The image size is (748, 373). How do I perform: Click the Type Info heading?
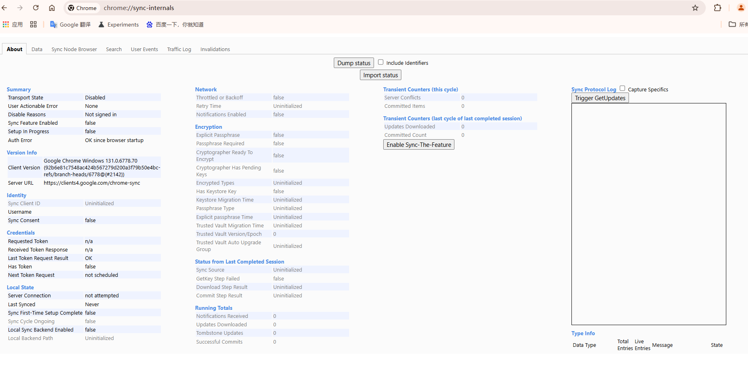click(583, 333)
